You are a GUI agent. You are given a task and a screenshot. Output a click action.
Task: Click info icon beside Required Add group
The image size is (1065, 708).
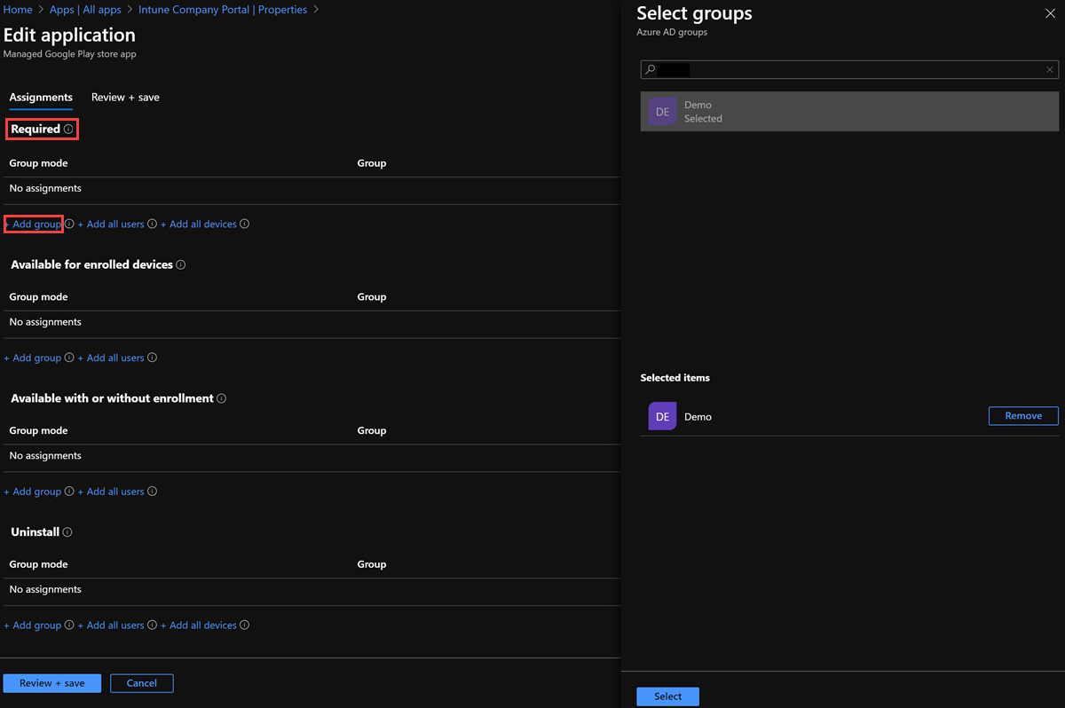pyautogui.click(x=69, y=224)
